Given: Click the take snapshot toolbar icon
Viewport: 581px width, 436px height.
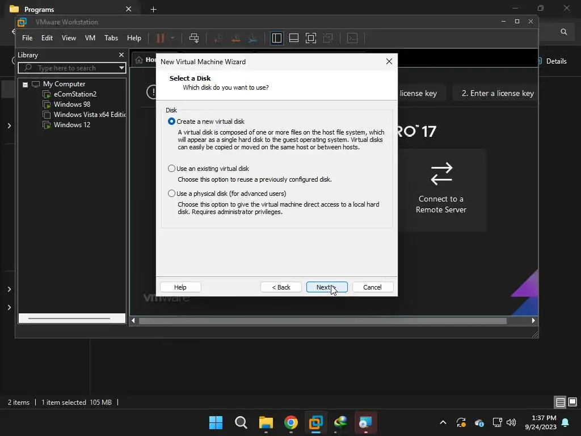Looking at the screenshot, I should (x=218, y=38).
